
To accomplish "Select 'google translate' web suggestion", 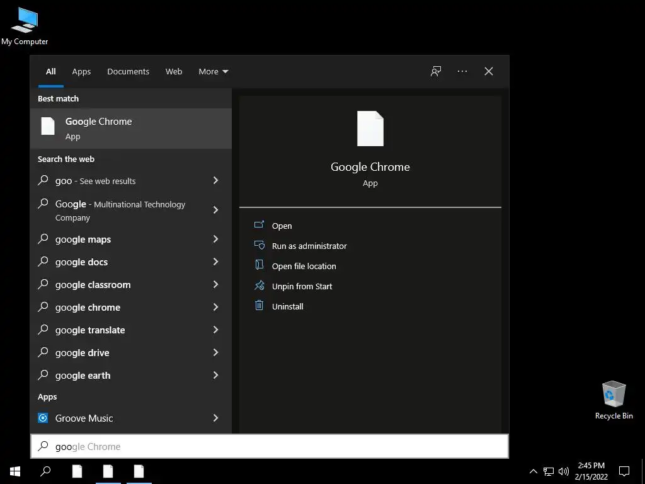I will point(131,330).
